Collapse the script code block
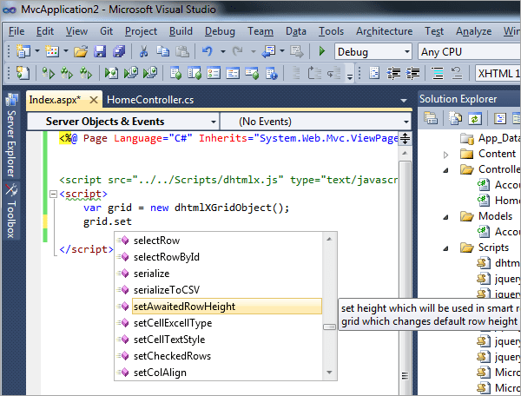 53,194
